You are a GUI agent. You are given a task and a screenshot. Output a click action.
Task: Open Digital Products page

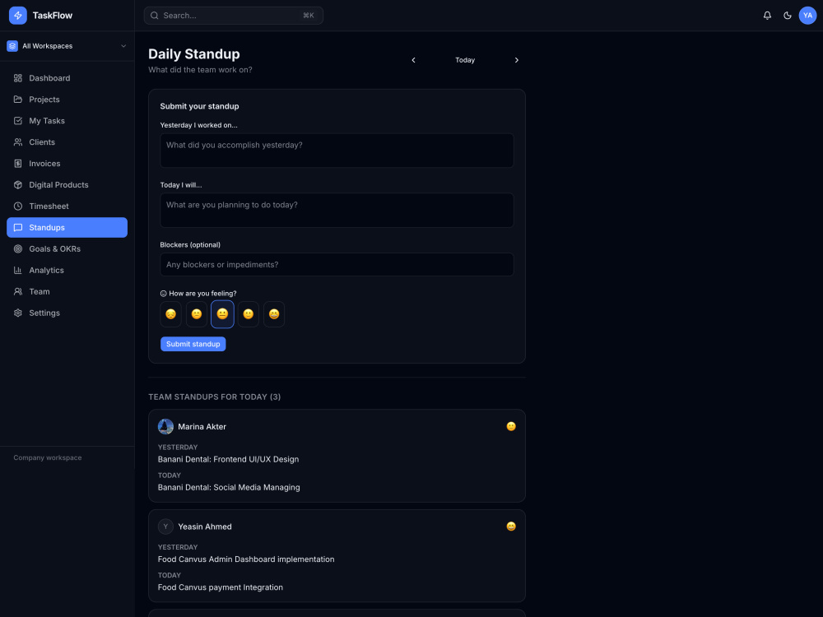(67, 184)
